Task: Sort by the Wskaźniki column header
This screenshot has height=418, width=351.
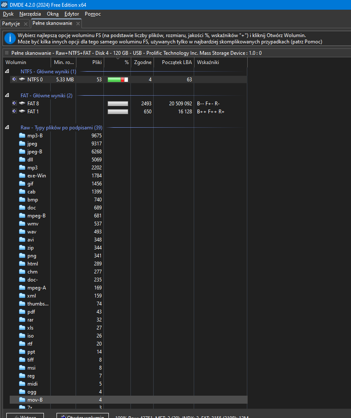Action: pyautogui.click(x=221, y=62)
